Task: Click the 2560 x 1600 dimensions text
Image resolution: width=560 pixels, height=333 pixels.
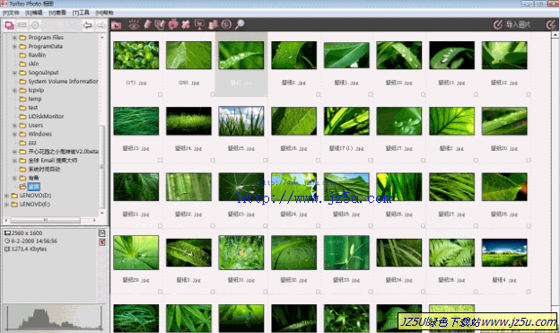Action: click(27, 233)
